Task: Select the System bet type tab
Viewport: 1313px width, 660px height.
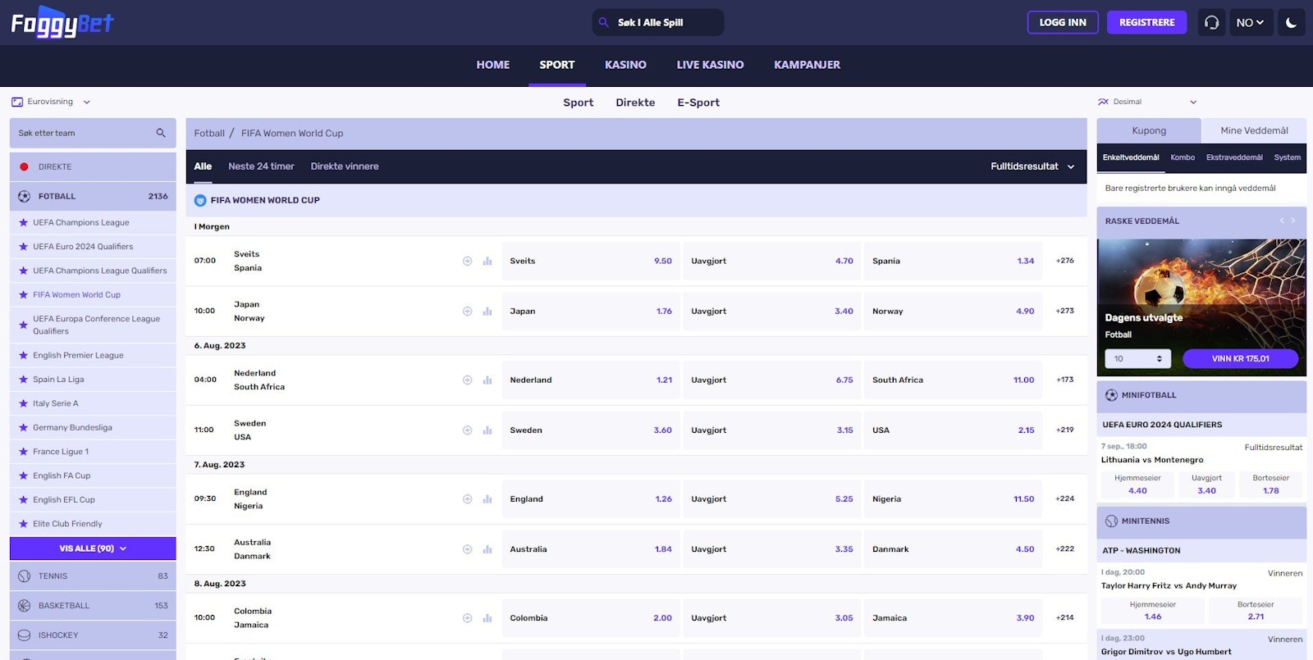Action: [x=1287, y=157]
